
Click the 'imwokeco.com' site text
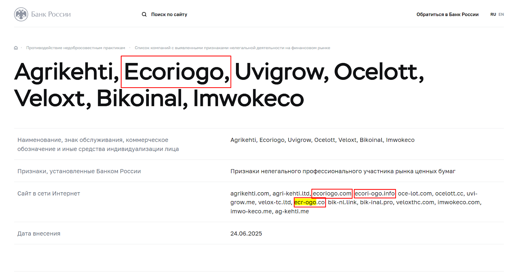coord(458,202)
